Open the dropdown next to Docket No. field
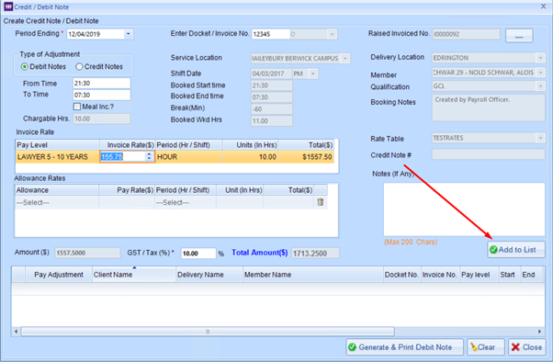 click(x=332, y=34)
